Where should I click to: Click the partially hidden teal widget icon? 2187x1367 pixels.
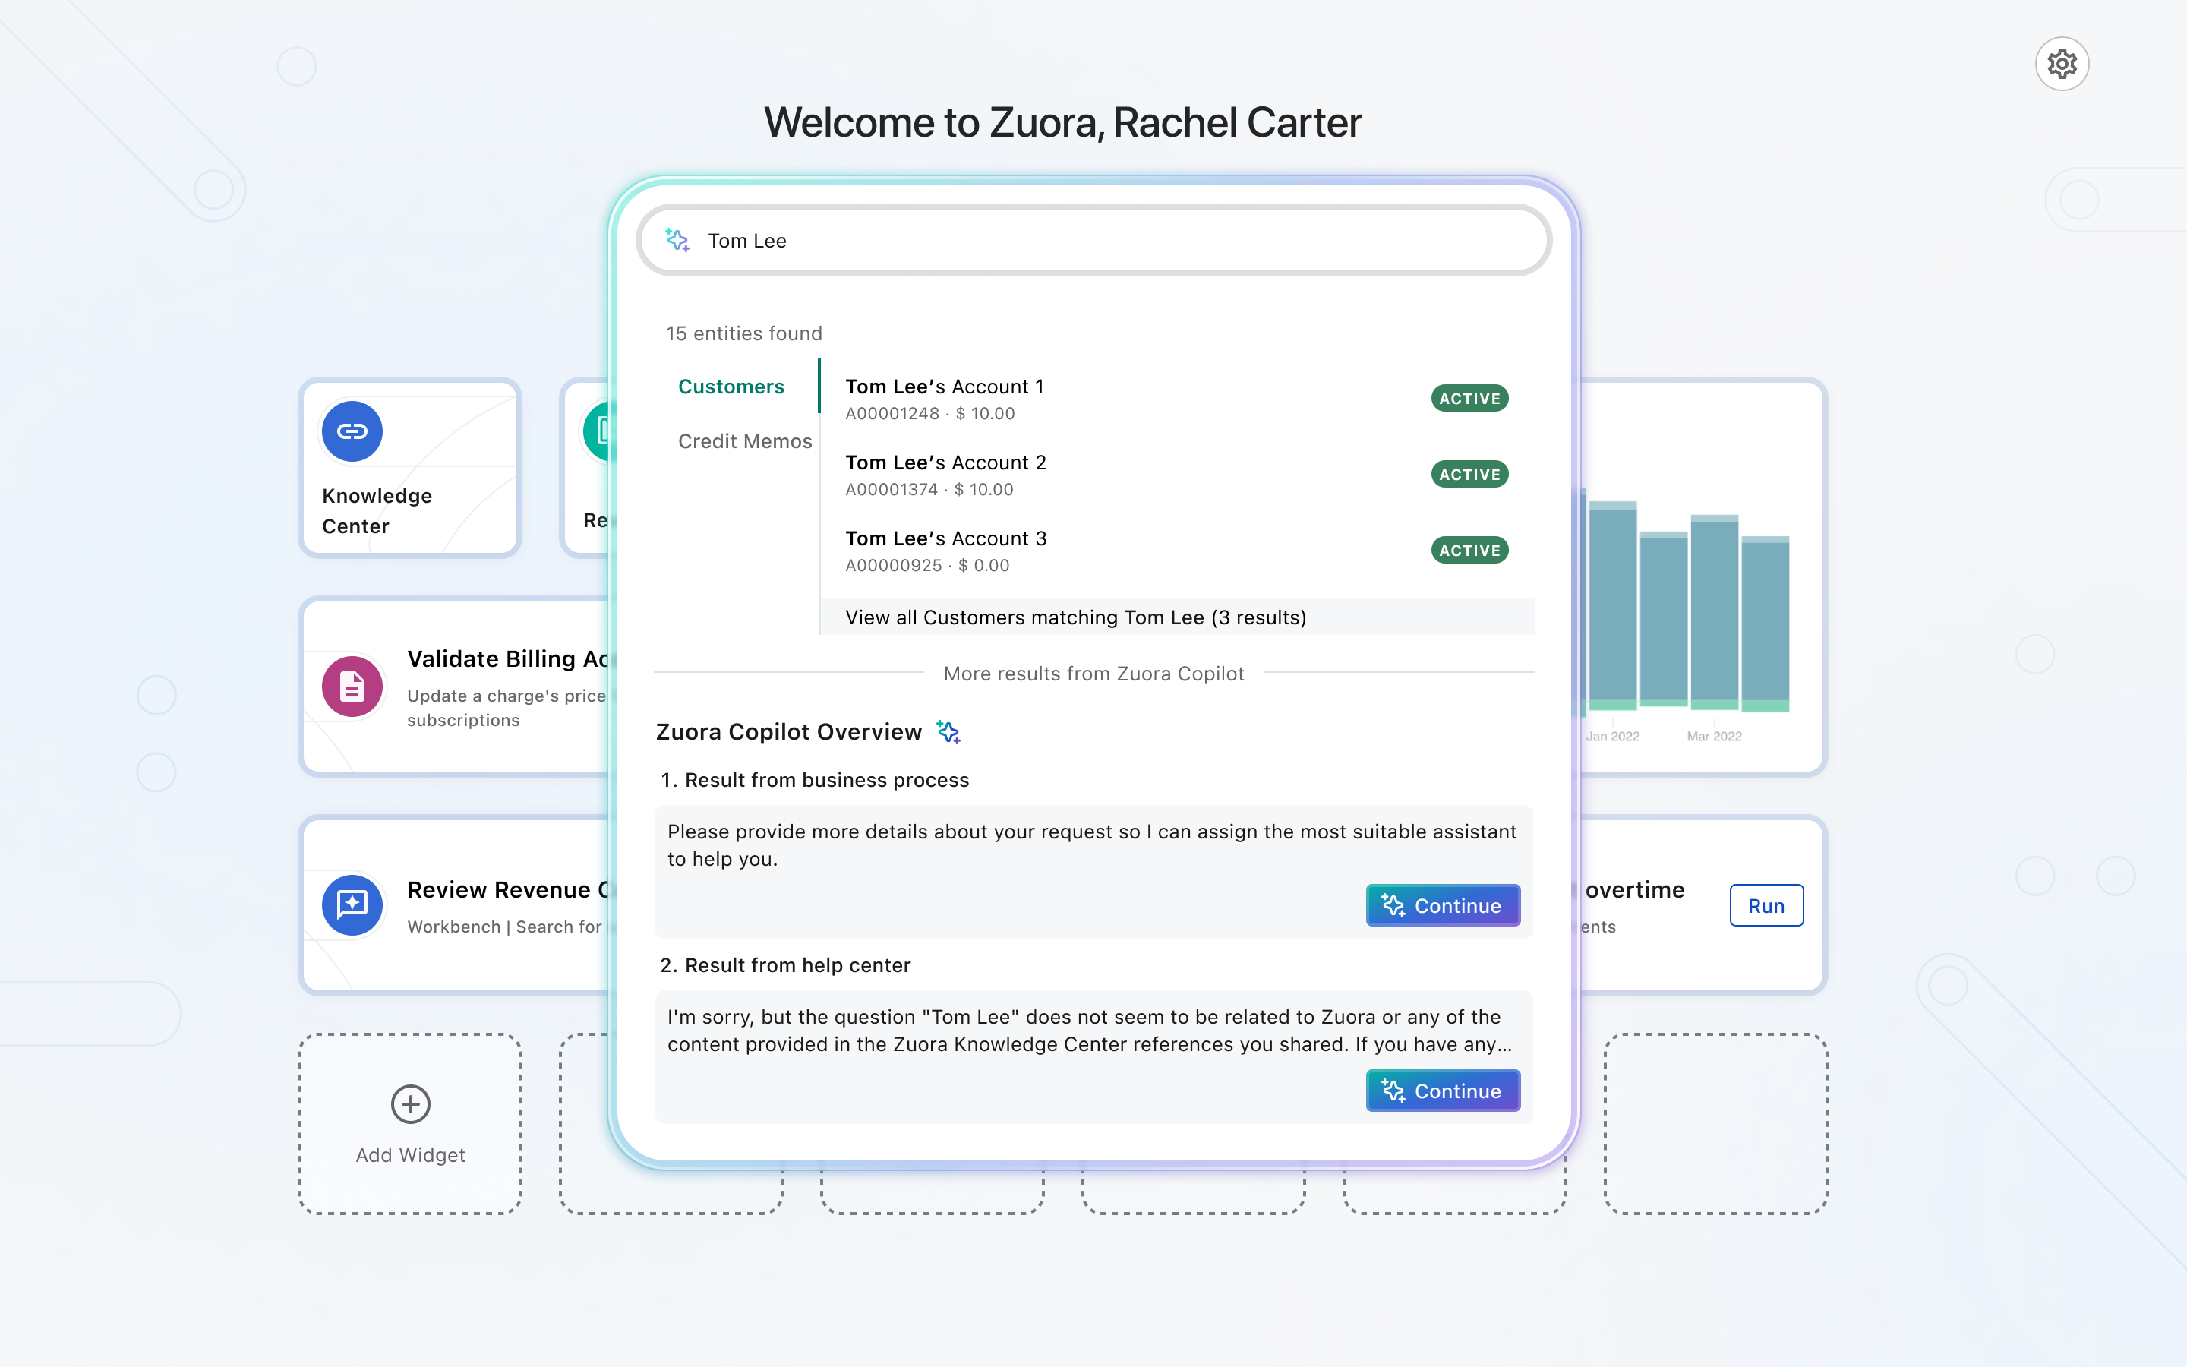598,432
